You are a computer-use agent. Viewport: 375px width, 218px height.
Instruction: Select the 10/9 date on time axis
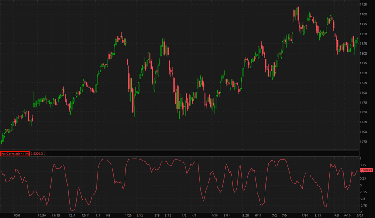coord(17,215)
